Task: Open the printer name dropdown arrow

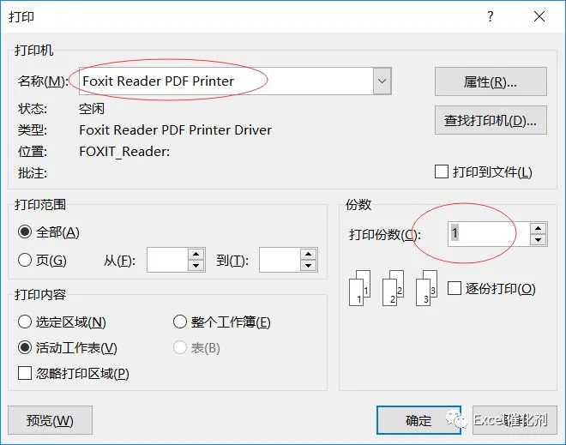Action: click(x=382, y=81)
